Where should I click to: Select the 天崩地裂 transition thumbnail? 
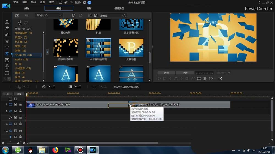click(131, 48)
